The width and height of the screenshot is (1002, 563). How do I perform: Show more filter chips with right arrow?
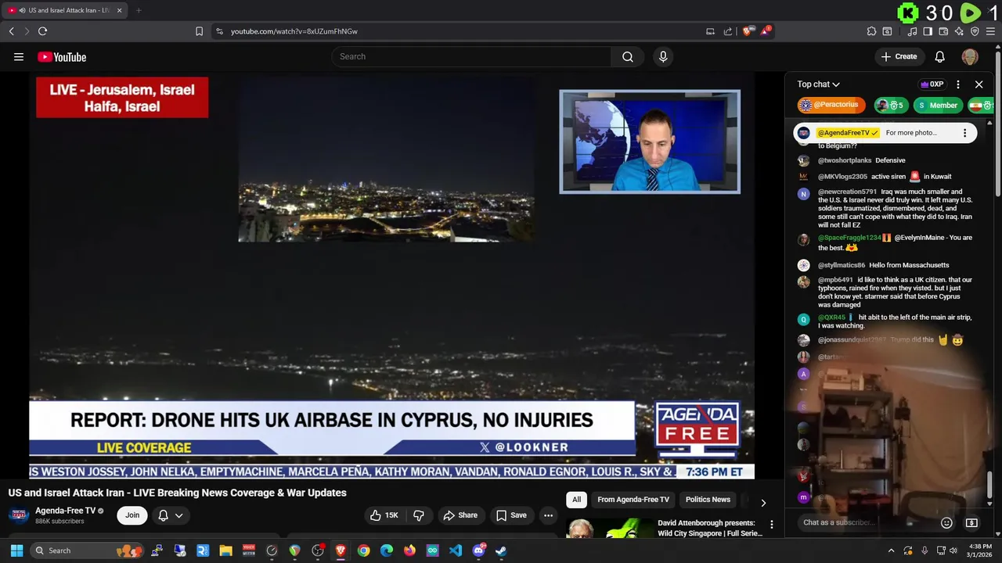(763, 503)
